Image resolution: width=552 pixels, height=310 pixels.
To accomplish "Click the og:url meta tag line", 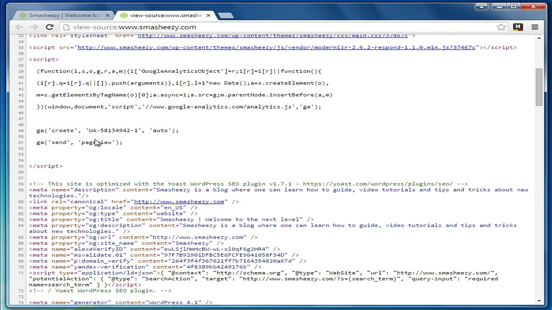I will [x=143, y=237].
